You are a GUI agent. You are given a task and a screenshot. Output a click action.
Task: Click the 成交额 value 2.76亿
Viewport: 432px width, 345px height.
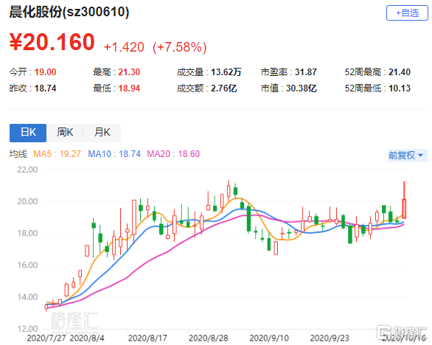223,88
